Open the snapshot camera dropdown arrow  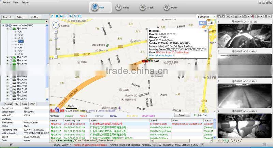(x=248, y=16)
